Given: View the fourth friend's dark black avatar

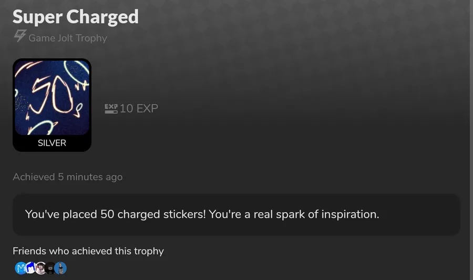Looking at the screenshot, I should pyautogui.click(x=50, y=268).
